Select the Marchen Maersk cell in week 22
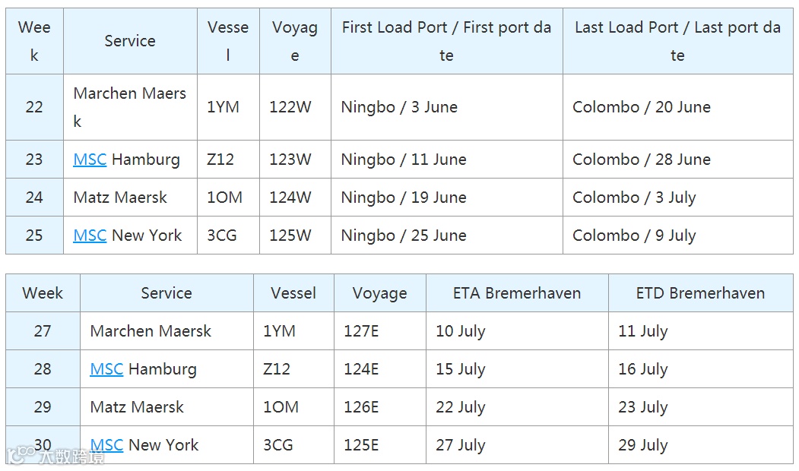Screen dimensions: 799x471 click(x=130, y=107)
